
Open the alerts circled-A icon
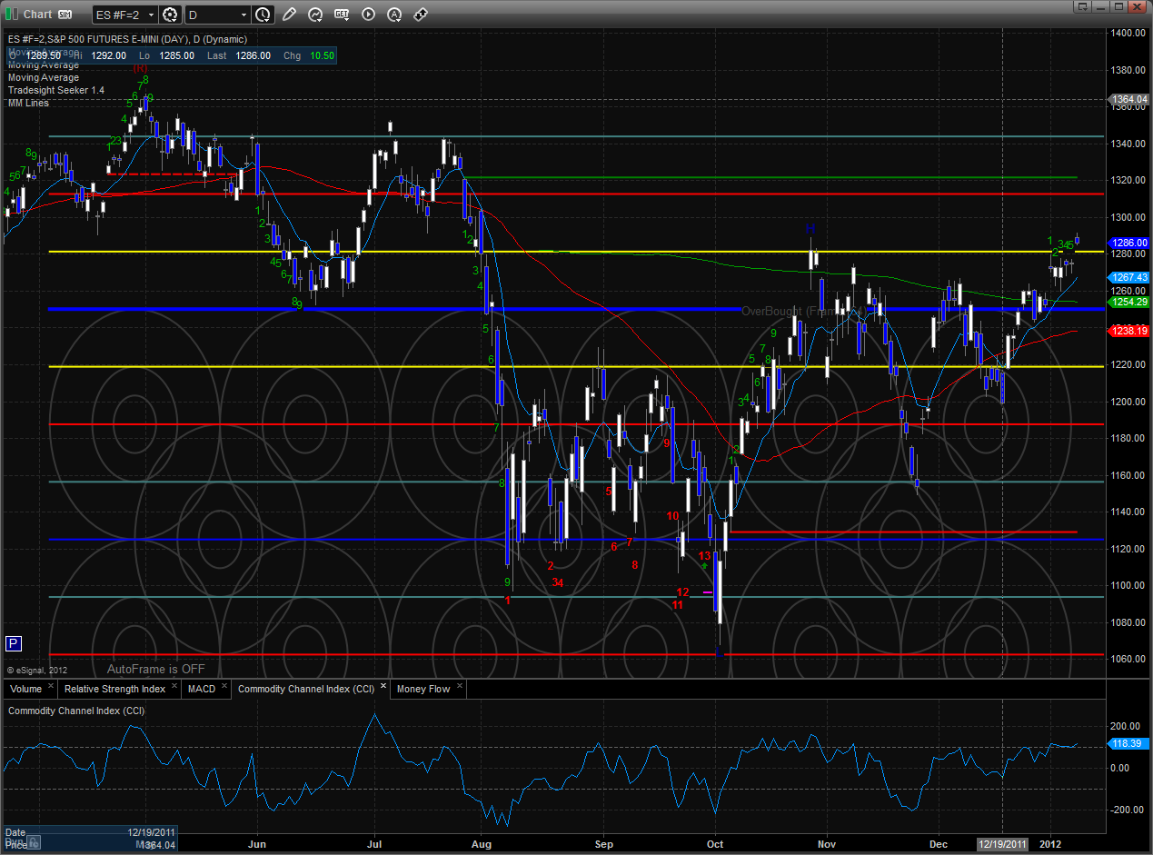394,15
